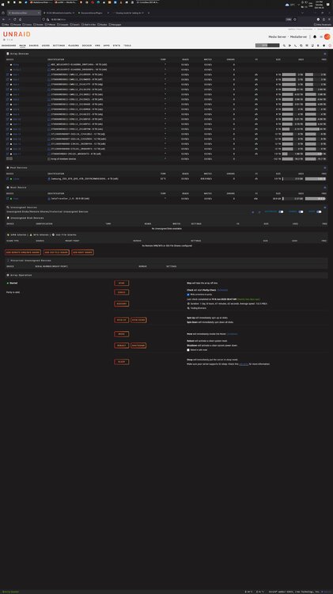This screenshot has width=333, height=594.
Task: Click the search magnifier icon in toolbar
Action: [284, 45]
